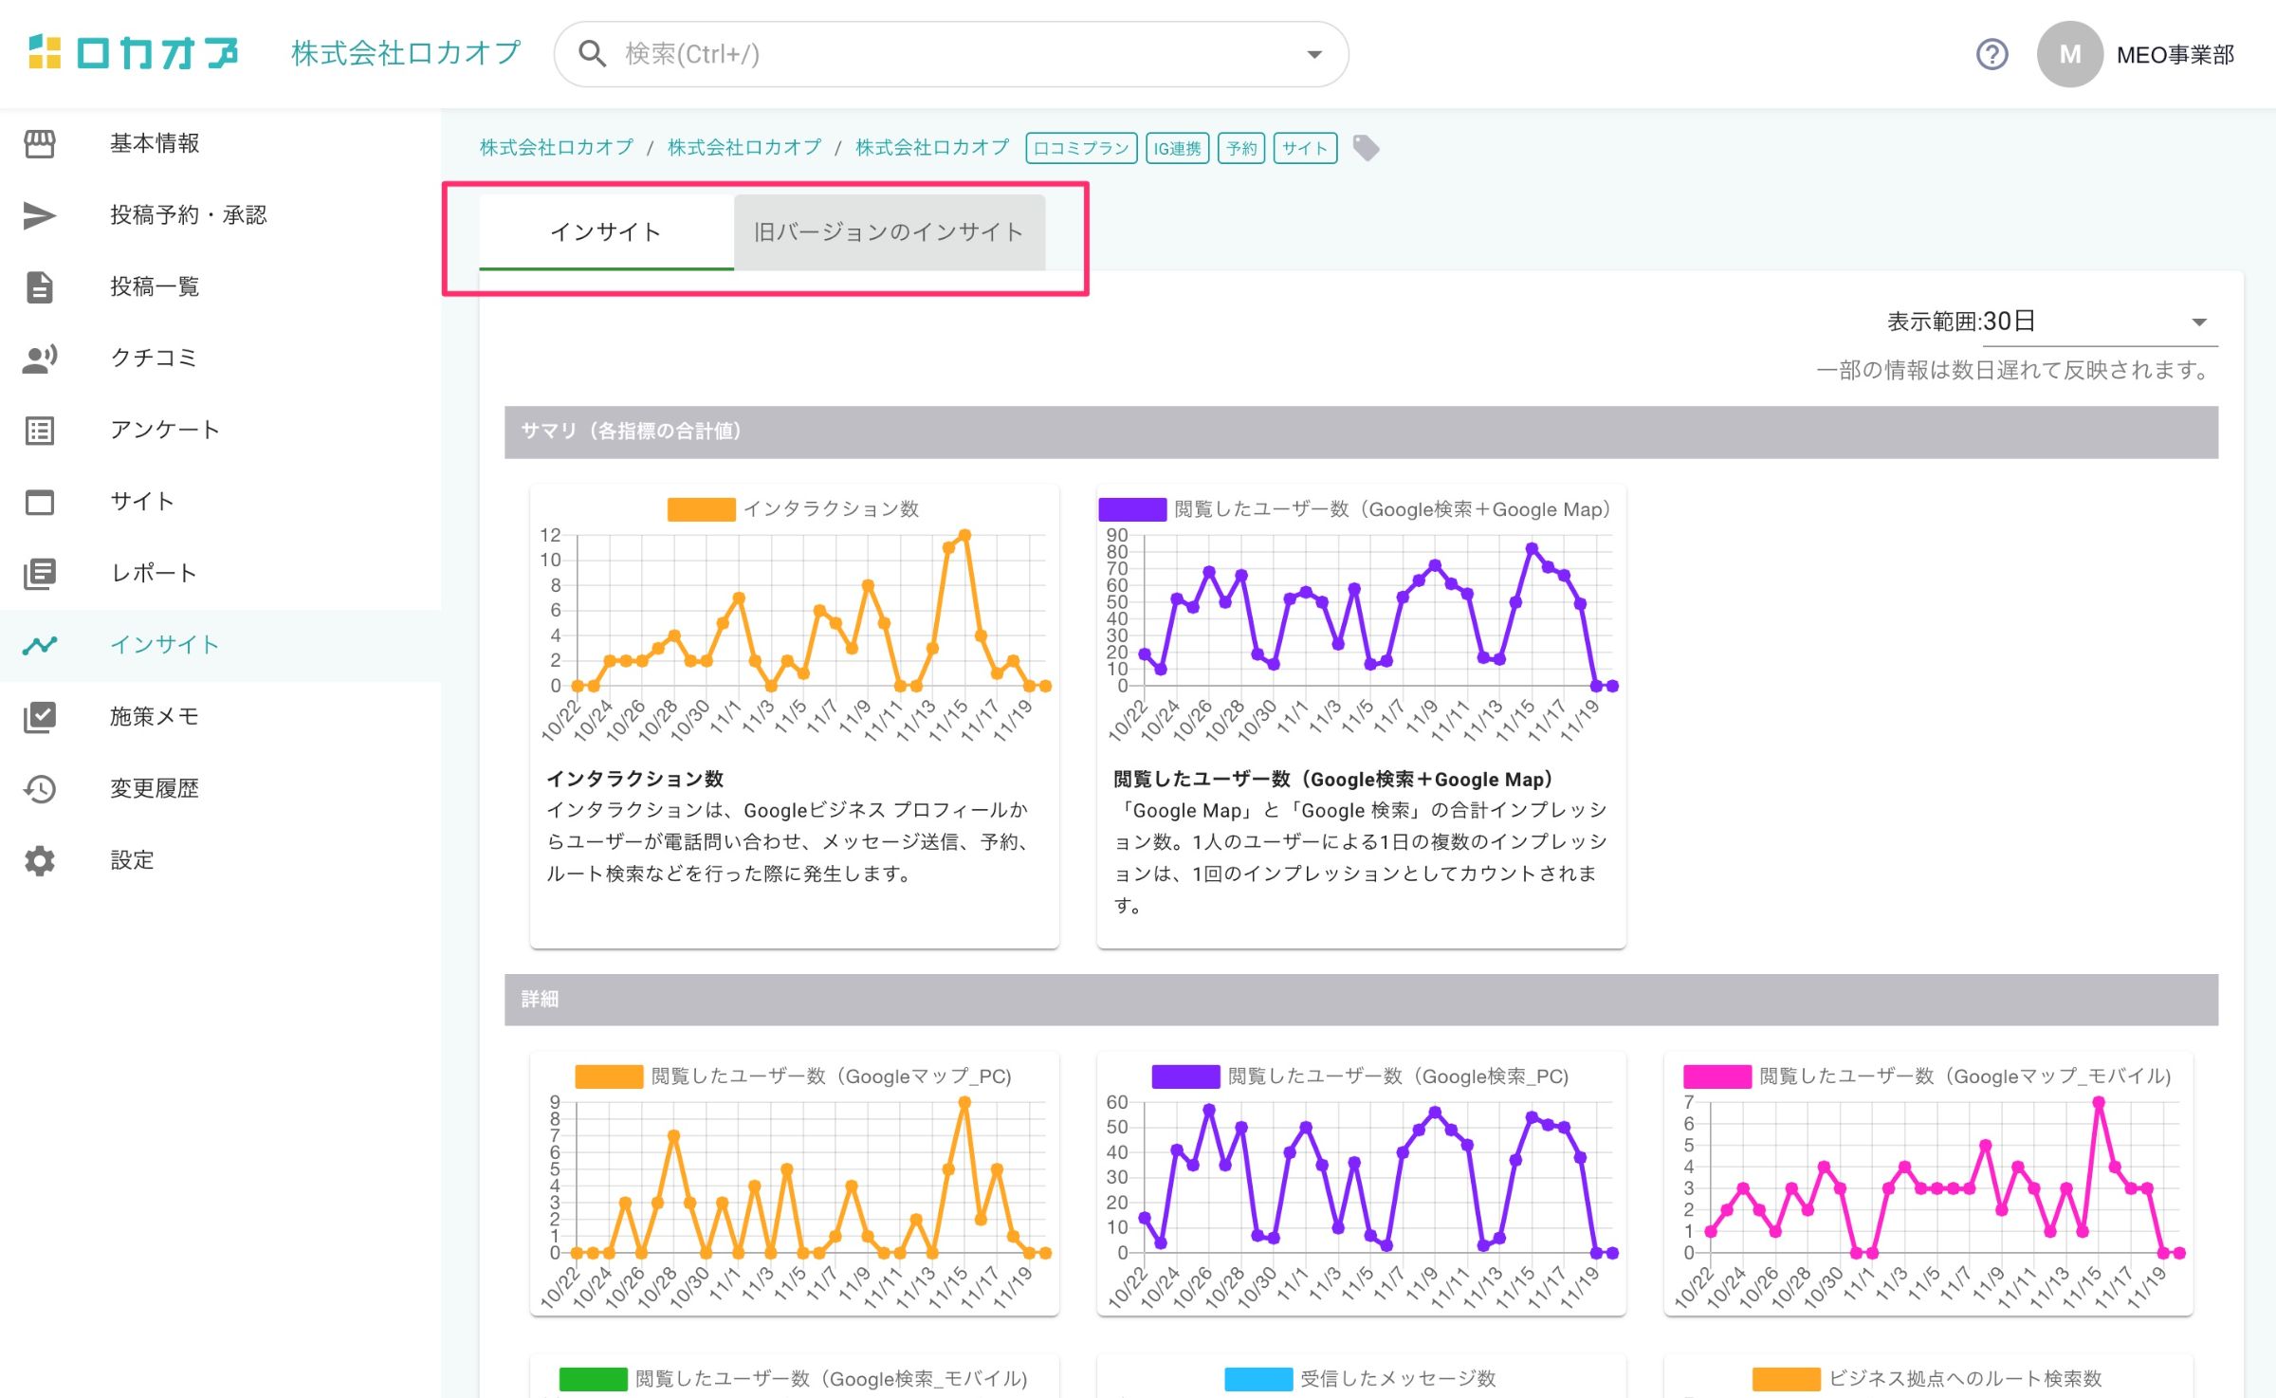Open 設定 via the gear icon
Viewport: 2276px width, 1398px height.
(39, 860)
